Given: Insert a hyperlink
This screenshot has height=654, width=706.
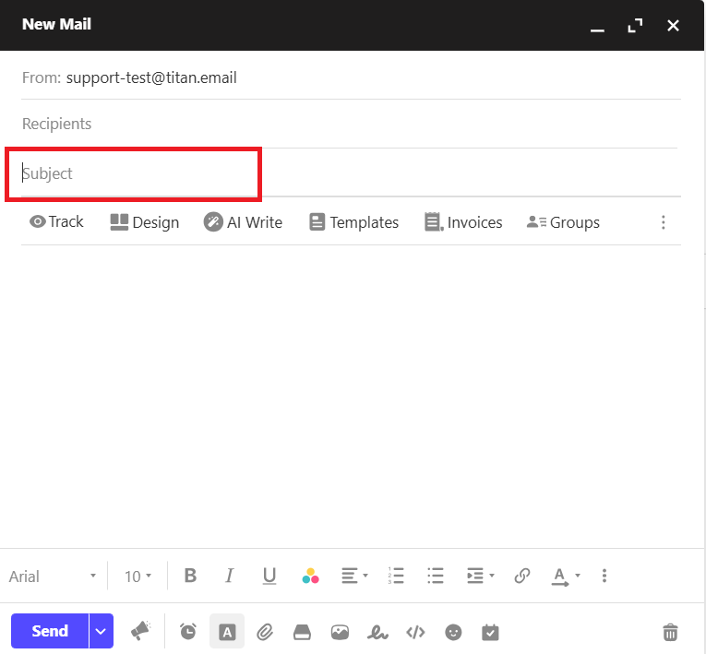Looking at the screenshot, I should click(522, 576).
